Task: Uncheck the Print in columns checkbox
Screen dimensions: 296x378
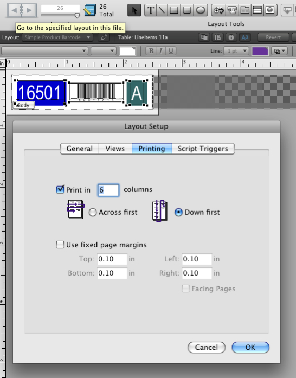Action: click(x=60, y=189)
